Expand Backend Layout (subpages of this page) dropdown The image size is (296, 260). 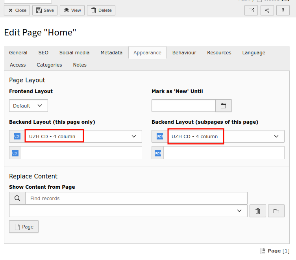pyautogui.click(x=226, y=136)
